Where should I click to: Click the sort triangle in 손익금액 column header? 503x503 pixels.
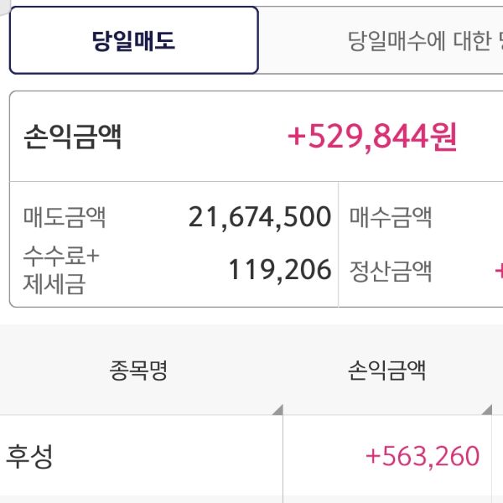pyautogui.click(x=486, y=409)
